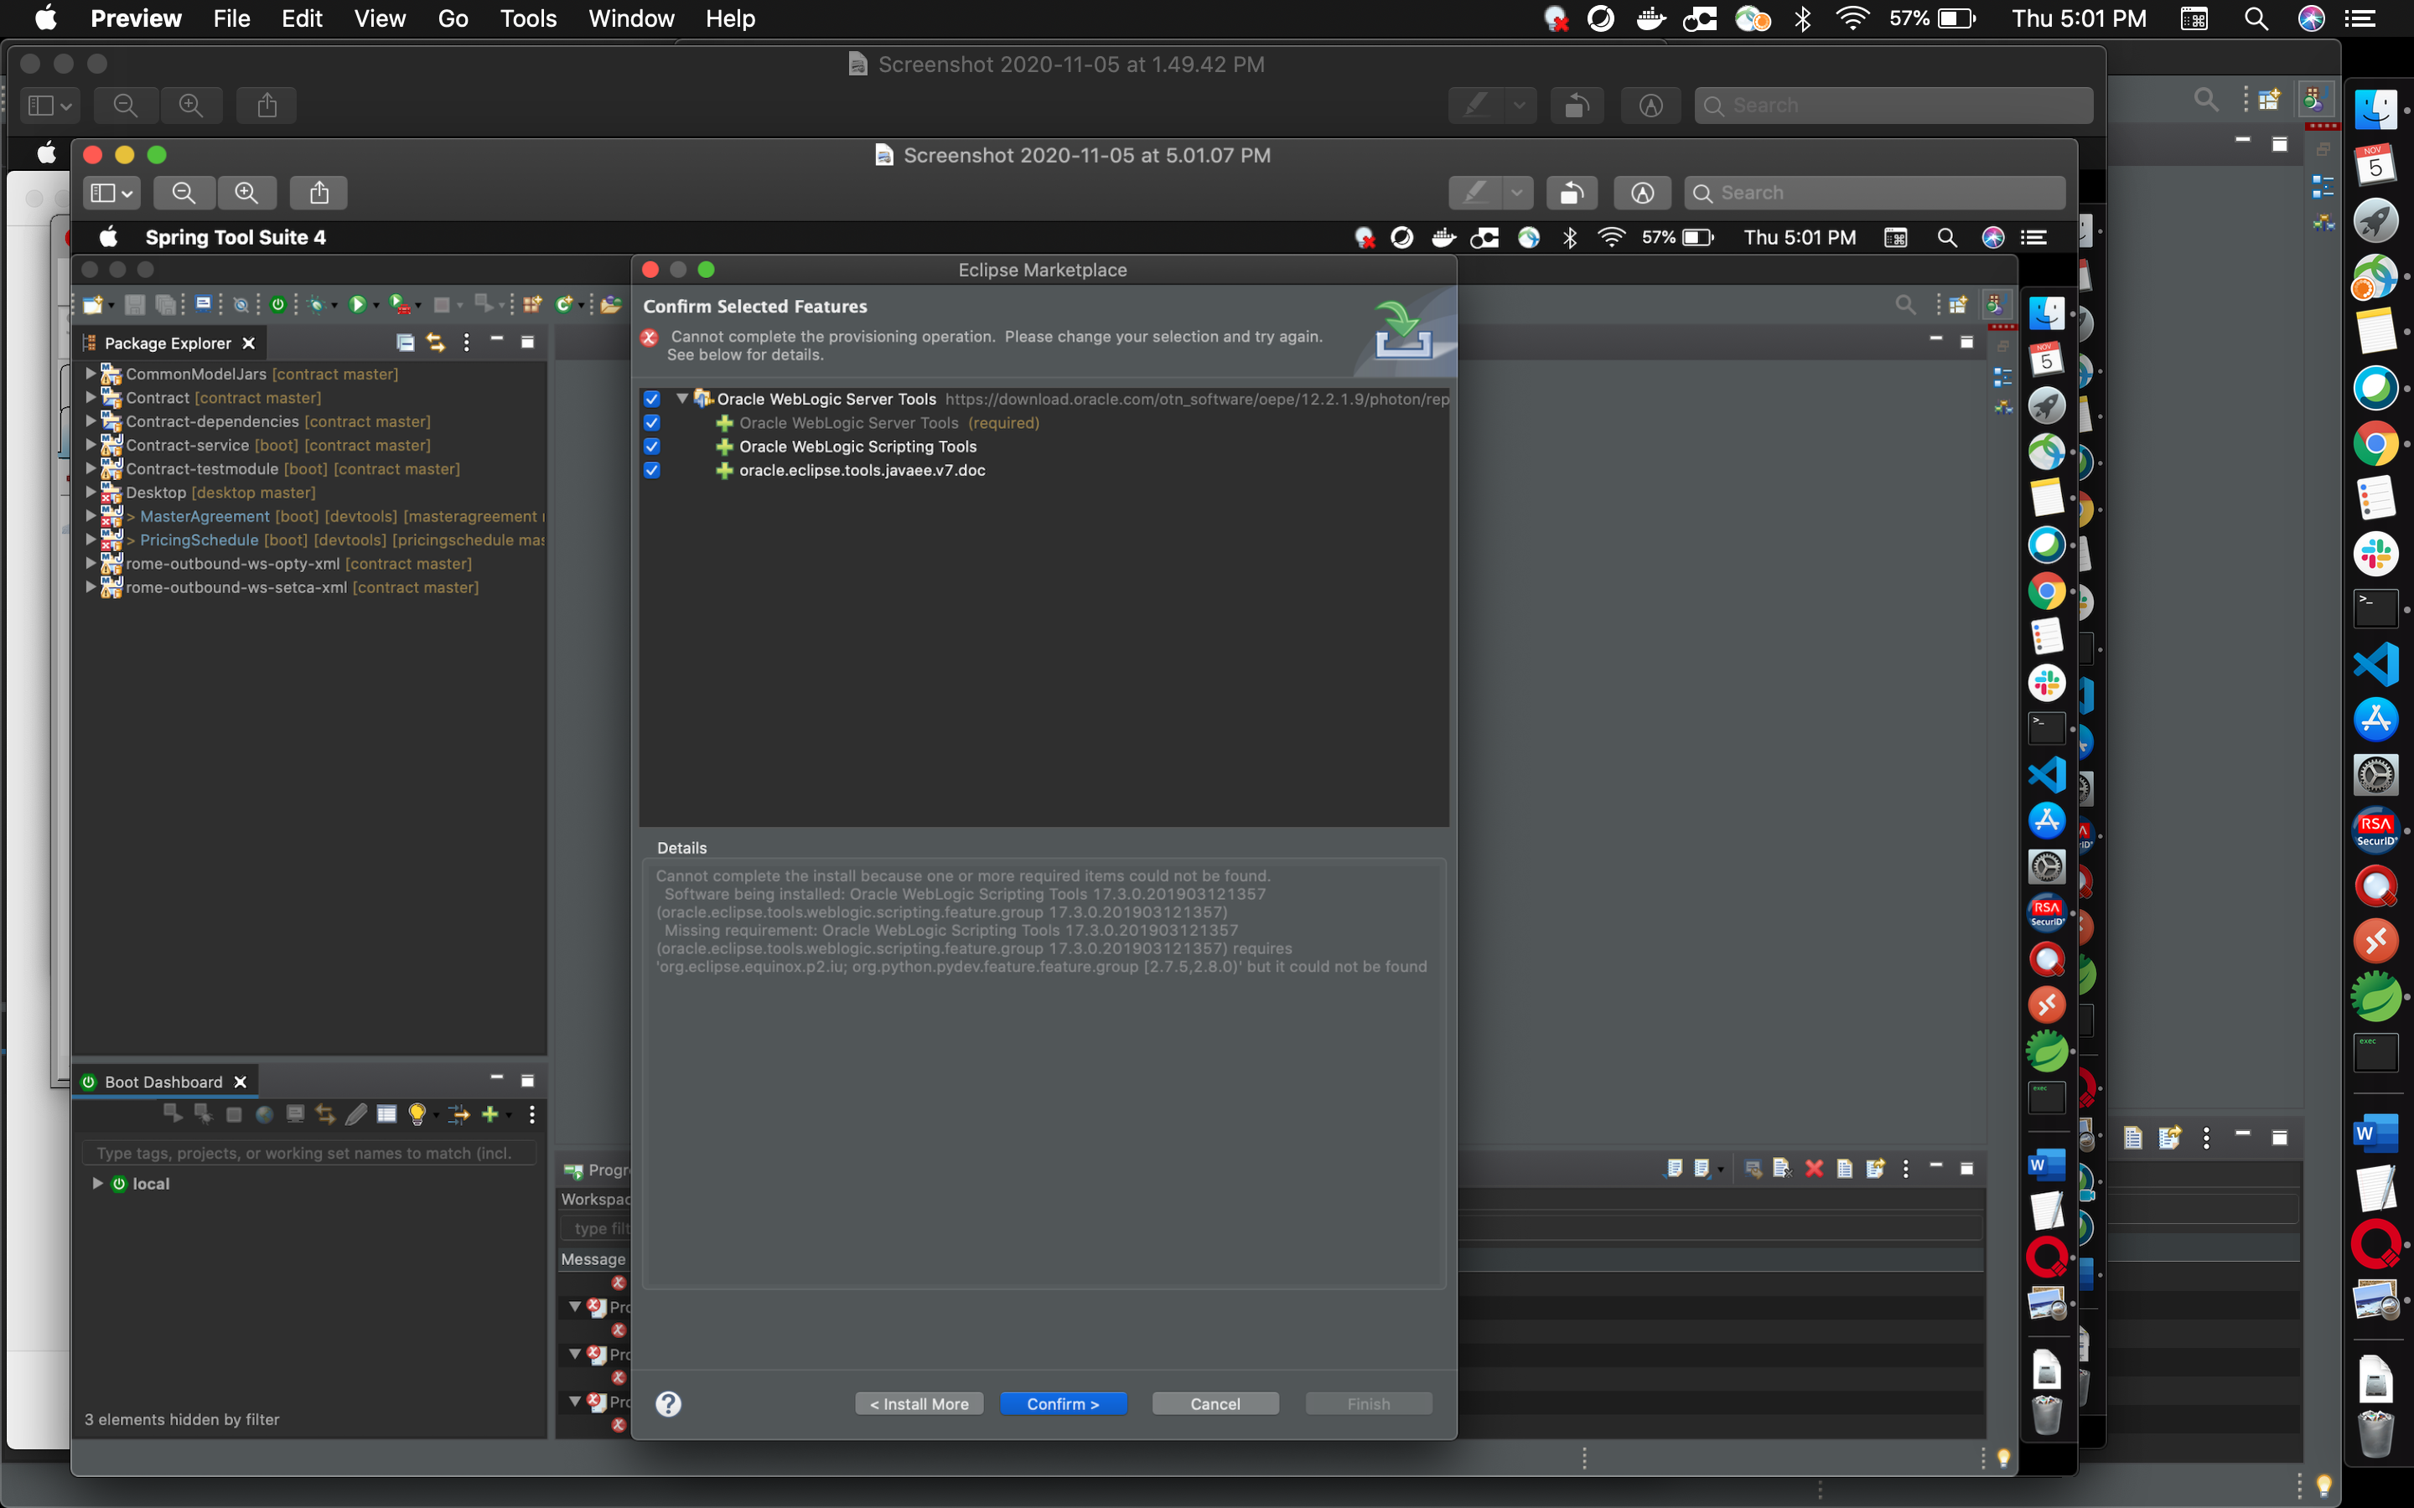
Task: Click the globe Open Browser icon in Boot Dashboard
Action: 264,1114
